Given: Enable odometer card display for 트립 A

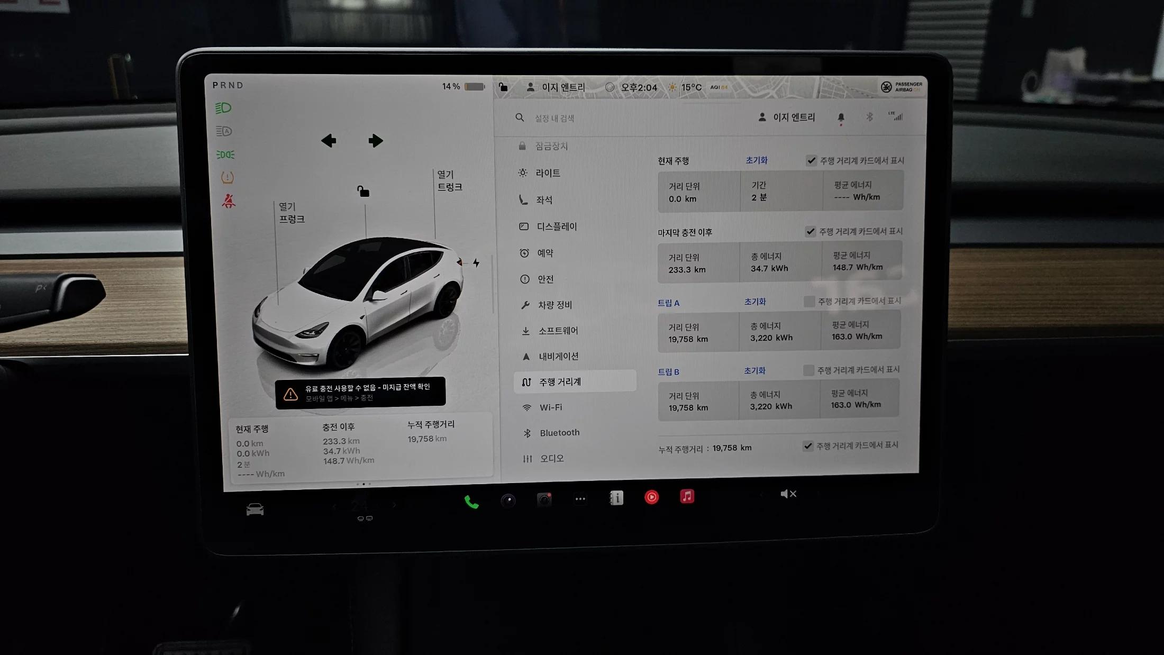Looking at the screenshot, I should tap(809, 302).
